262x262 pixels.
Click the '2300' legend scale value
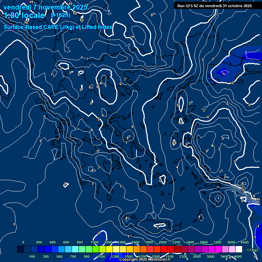[183, 257]
